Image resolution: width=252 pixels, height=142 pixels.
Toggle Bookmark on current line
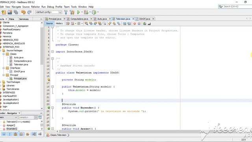point(119,24)
